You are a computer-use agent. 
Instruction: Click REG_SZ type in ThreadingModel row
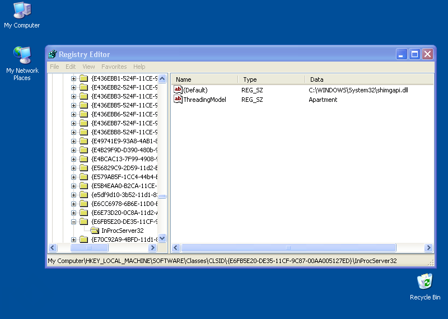coord(252,100)
